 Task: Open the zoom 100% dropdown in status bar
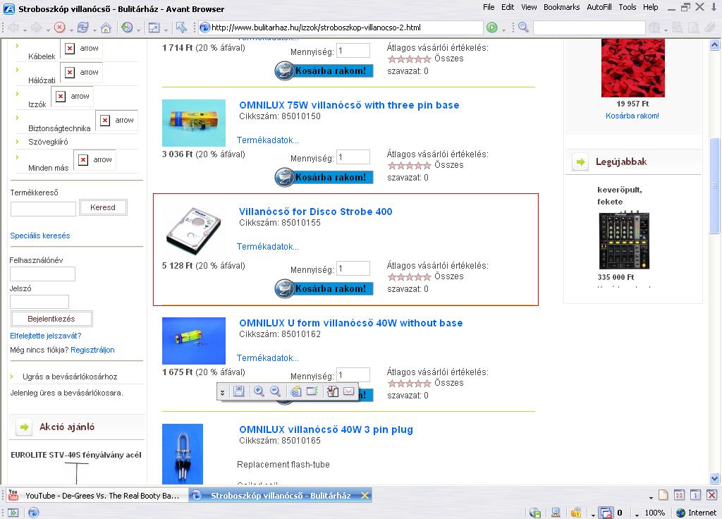(x=637, y=514)
